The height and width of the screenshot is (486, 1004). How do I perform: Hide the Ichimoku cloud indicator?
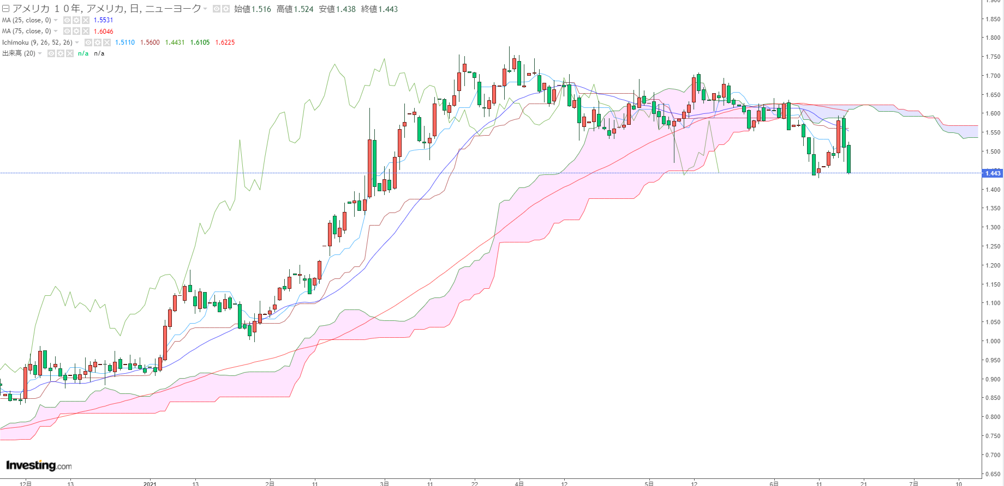click(88, 42)
